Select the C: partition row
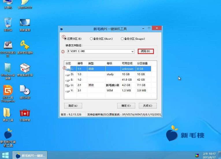Viewport: 221px width, 159px height. click(x=108, y=69)
